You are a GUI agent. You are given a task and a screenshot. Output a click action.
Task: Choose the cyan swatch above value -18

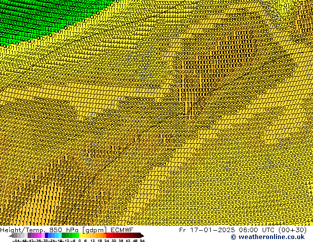pos(60,236)
